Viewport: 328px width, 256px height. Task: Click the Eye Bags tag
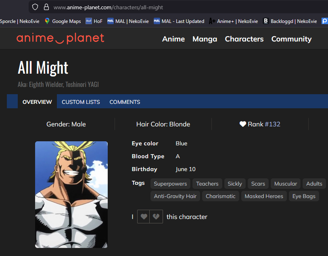[x=304, y=196]
